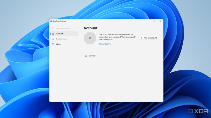
Task: Close the OneDrive Settings window
Action: [160, 21]
